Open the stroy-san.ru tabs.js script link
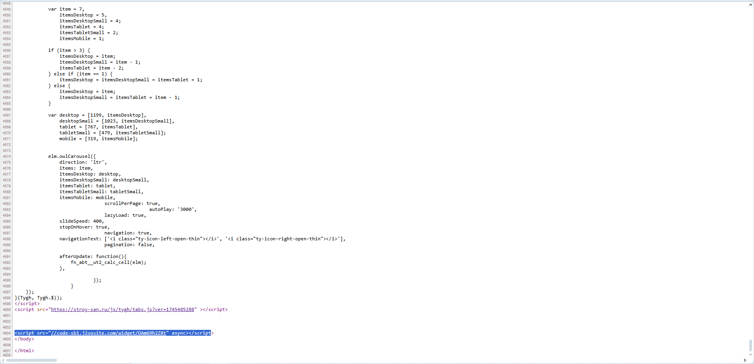754x364 pixels. tap(123, 309)
